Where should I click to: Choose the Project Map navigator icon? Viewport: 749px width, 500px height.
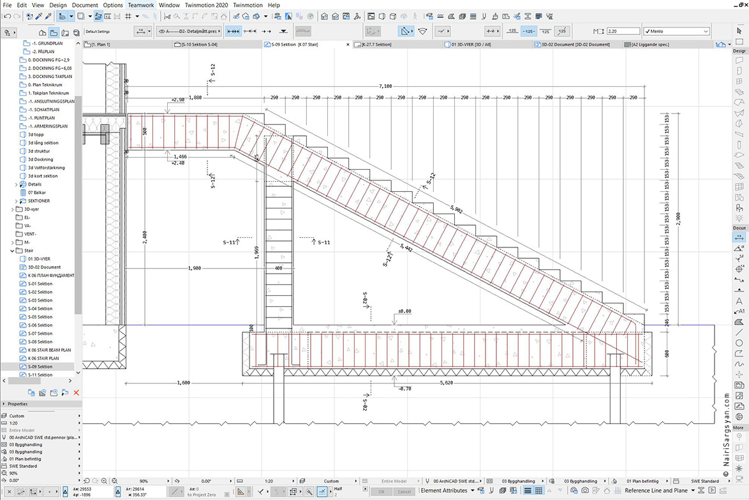point(43,33)
